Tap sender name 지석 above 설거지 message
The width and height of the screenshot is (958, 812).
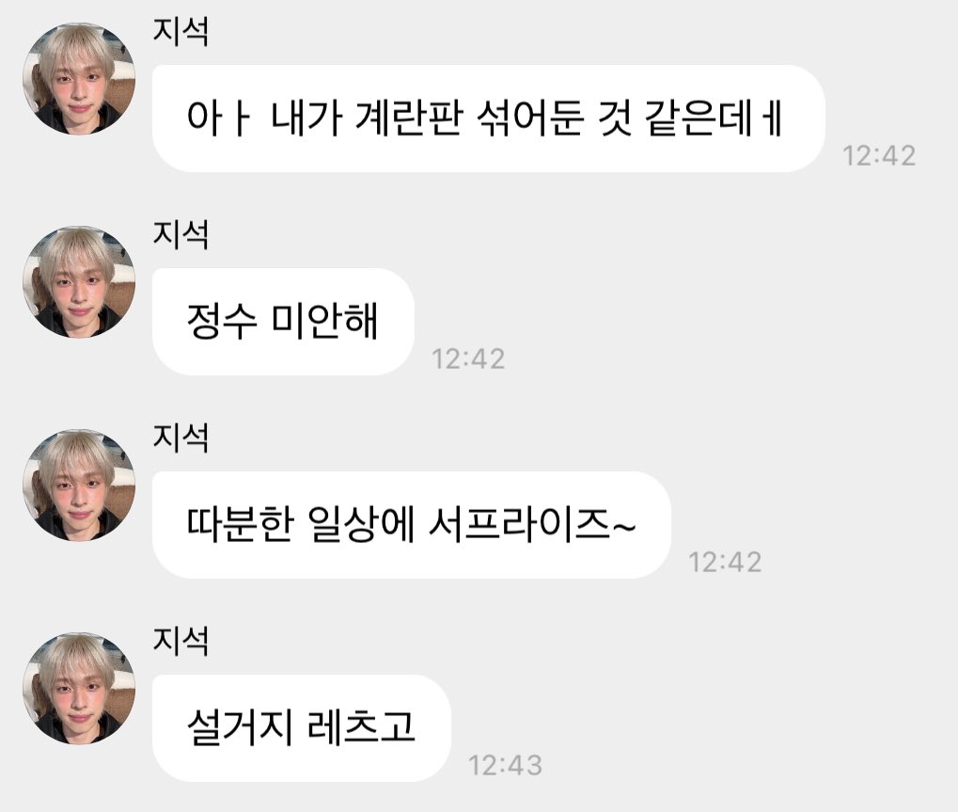181,642
